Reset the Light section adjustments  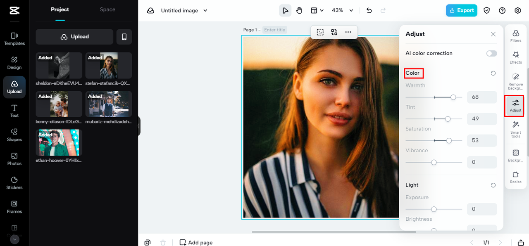tap(493, 185)
